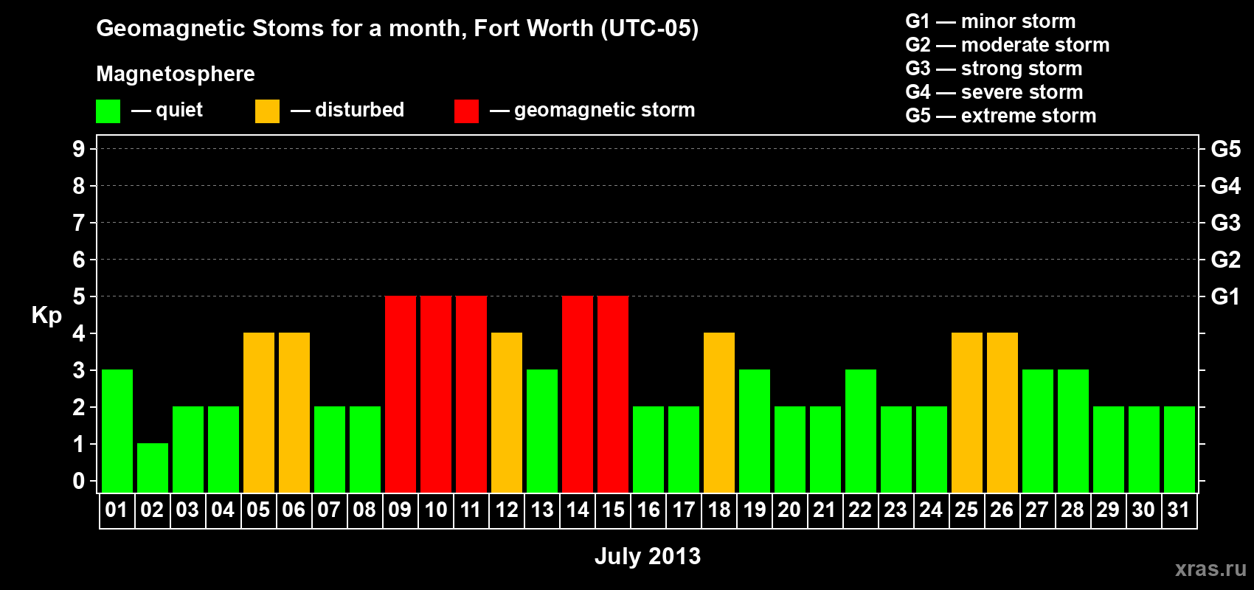The image size is (1254, 590).
Task: Click the day label 07 on the axis
Action: [x=329, y=510]
